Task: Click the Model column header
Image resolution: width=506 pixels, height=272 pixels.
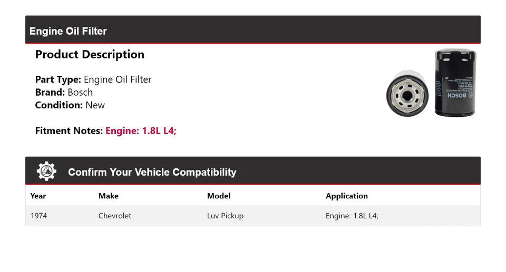Action: point(219,196)
